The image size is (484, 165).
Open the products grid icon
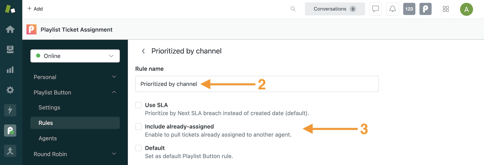pyautogui.click(x=446, y=9)
